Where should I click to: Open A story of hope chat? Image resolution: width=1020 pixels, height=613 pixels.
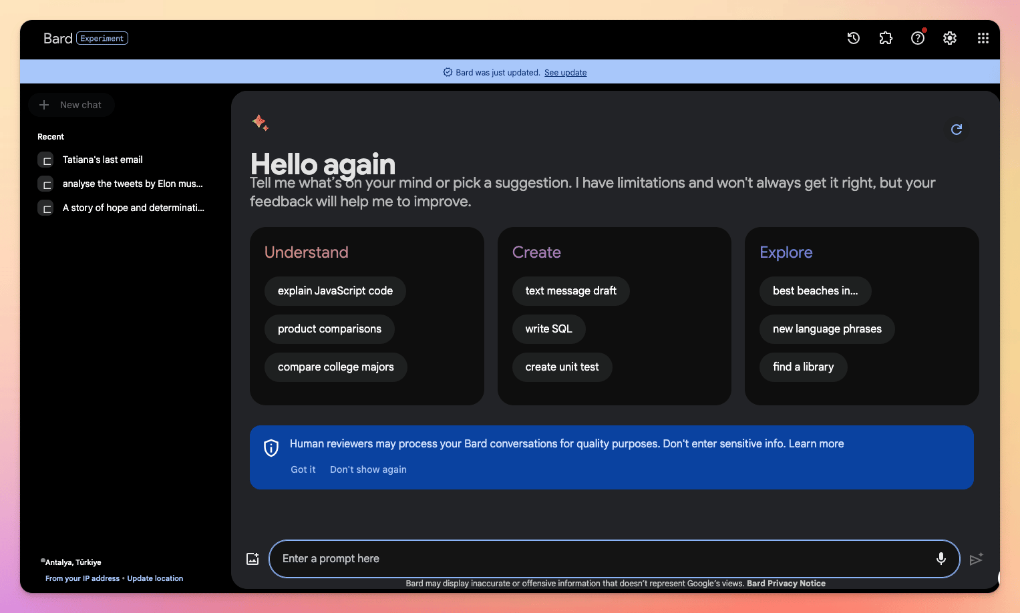click(133, 208)
